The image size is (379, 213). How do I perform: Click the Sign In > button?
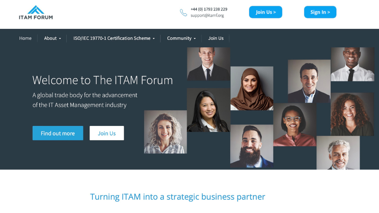click(x=320, y=12)
